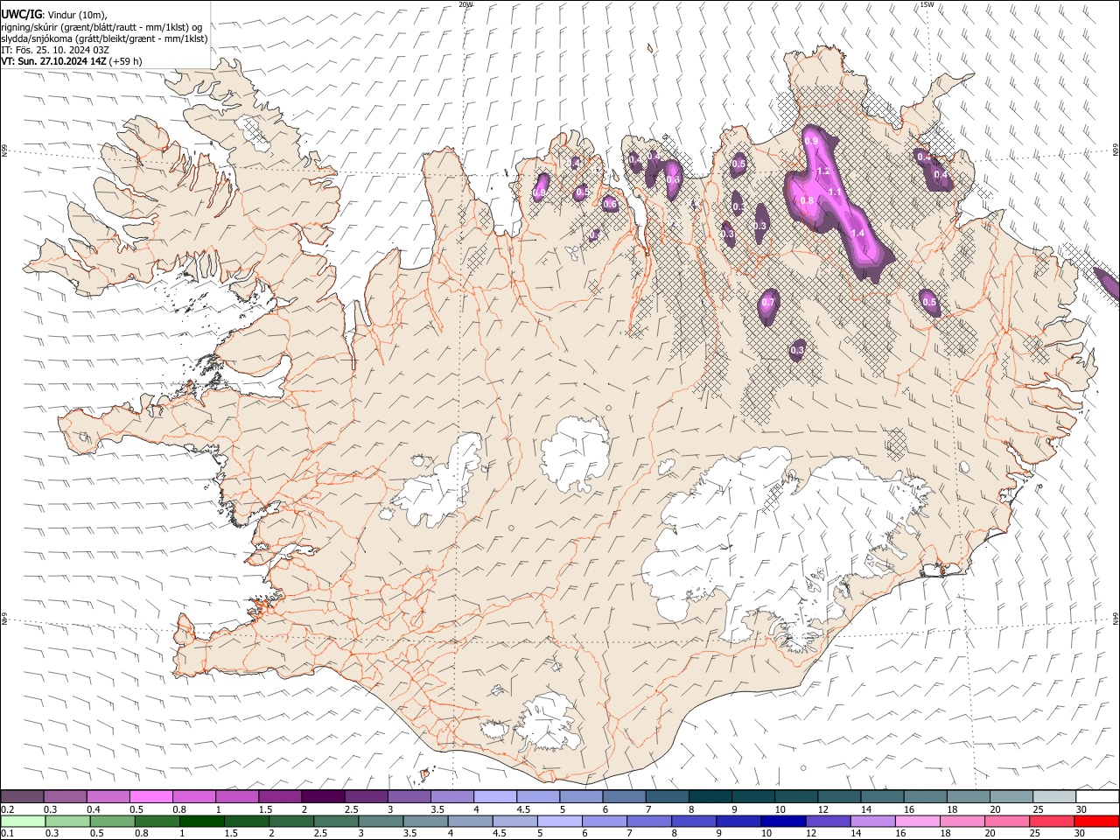
Task: Select lower legend swatch starting at 7
Action: (648, 821)
